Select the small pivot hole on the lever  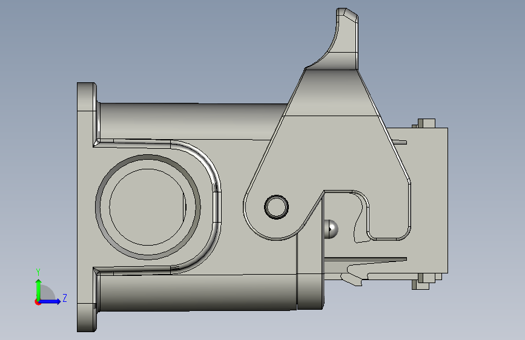click(x=276, y=207)
